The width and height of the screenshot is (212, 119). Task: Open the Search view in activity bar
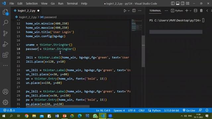(5, 22)
